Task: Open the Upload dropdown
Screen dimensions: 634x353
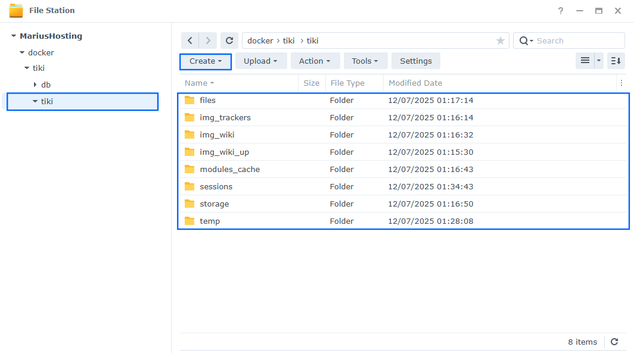Action: (x=261, y=61)
